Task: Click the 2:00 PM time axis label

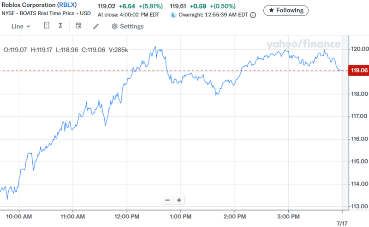Action: pyautogui.click(x=234, y=215)
